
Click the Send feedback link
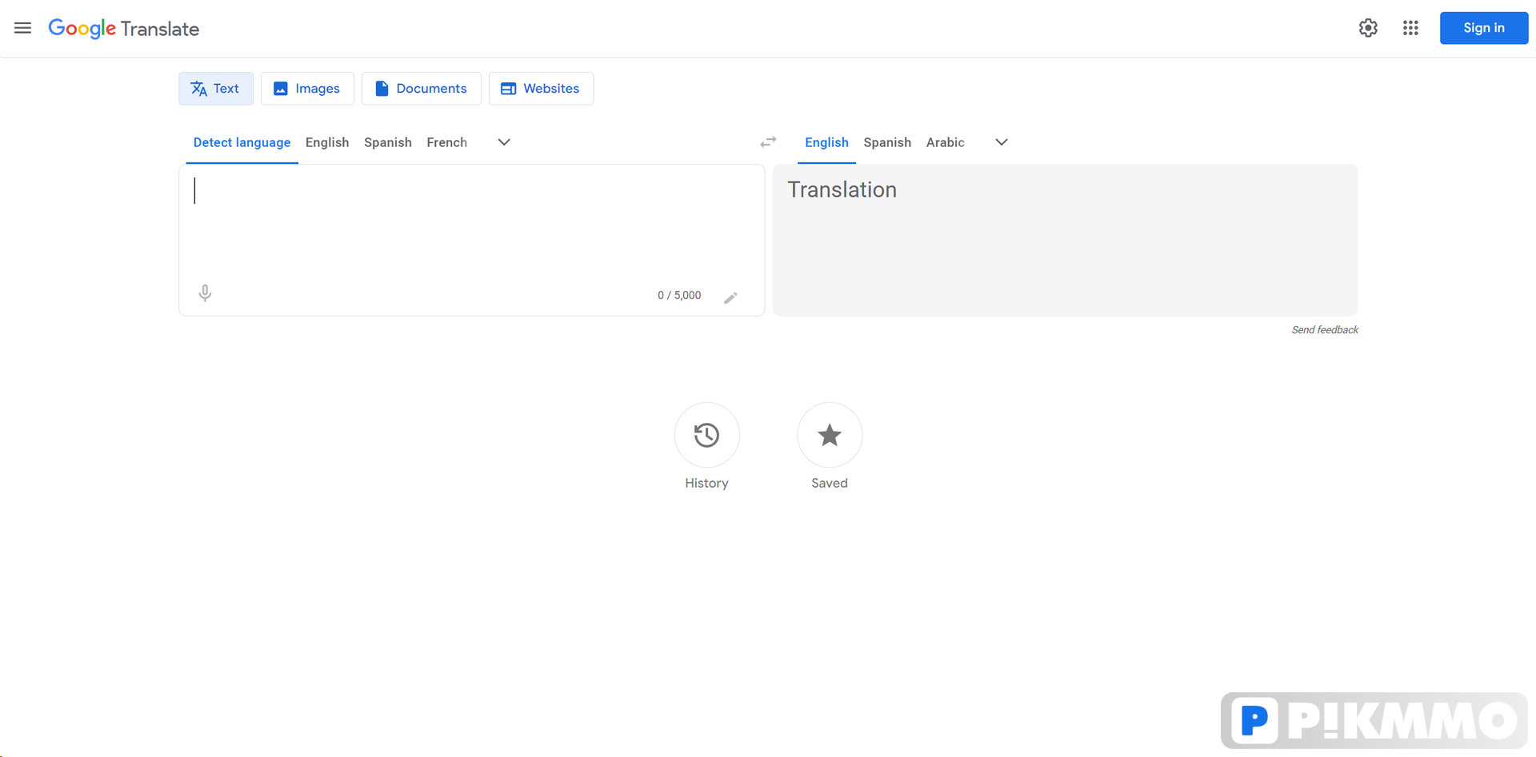point(1325,330)
